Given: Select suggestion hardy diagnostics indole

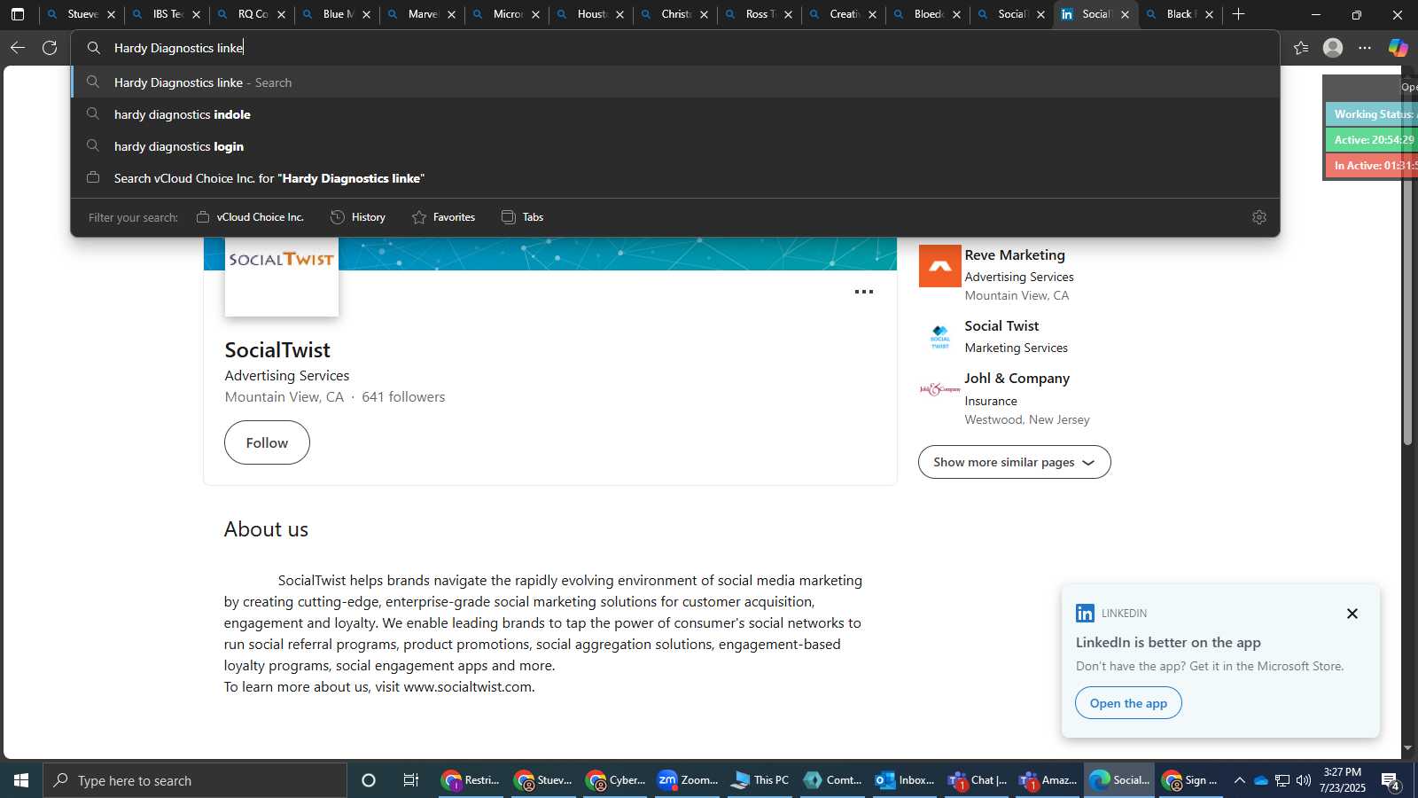Looking at the screenshot, I should point(675,114).
